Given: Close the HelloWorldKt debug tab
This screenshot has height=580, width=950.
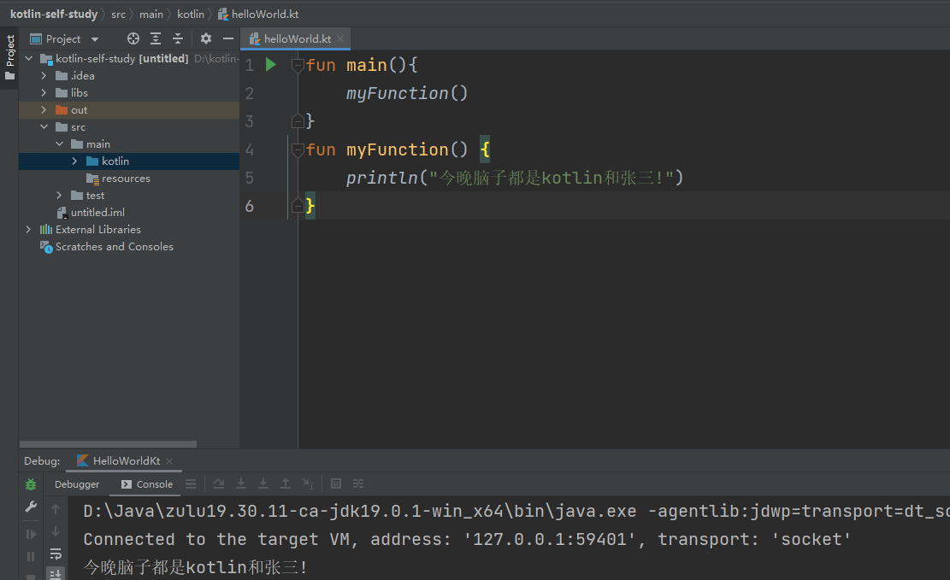Looking at the screenshot, I should click(x=169, y=460).
